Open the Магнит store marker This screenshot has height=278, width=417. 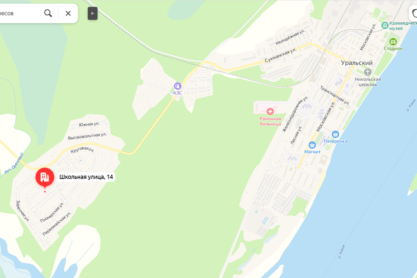[312, 145]
